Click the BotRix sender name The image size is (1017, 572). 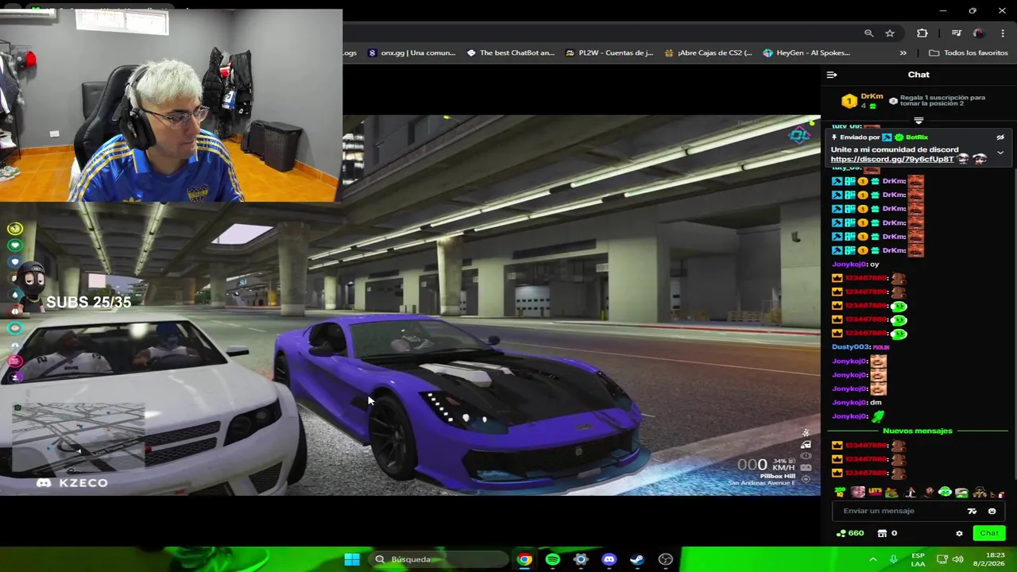click(916, 137)
